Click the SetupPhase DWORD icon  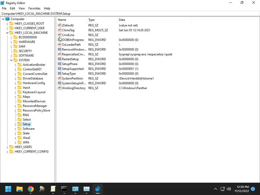(x=59, y=64)
